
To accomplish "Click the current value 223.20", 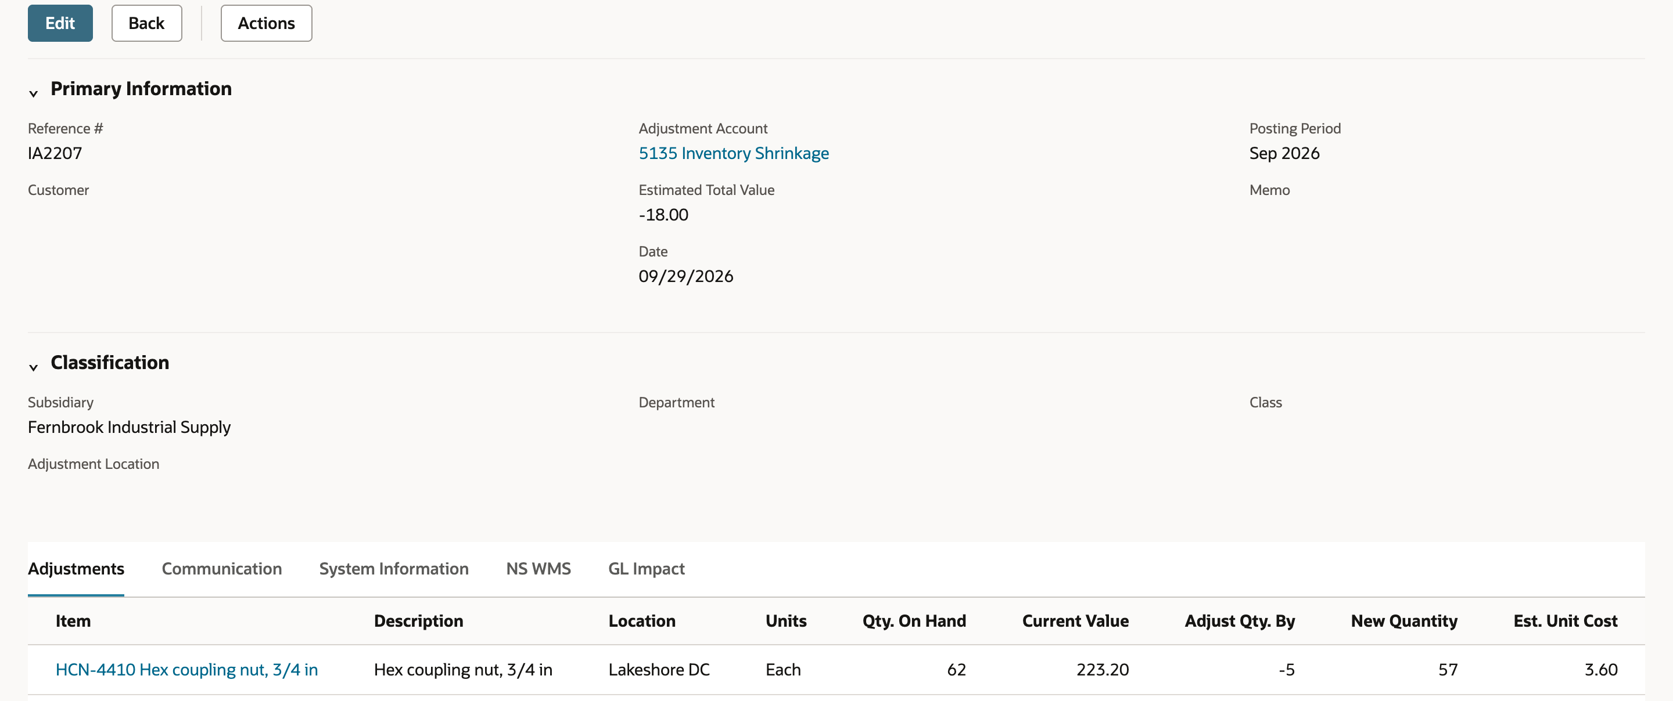I will [1102, 669].
